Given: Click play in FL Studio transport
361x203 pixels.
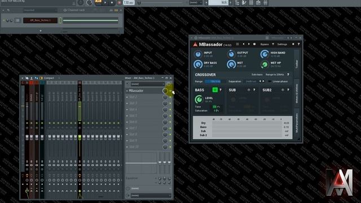Looking at the screenshot, I should [105, 2].
